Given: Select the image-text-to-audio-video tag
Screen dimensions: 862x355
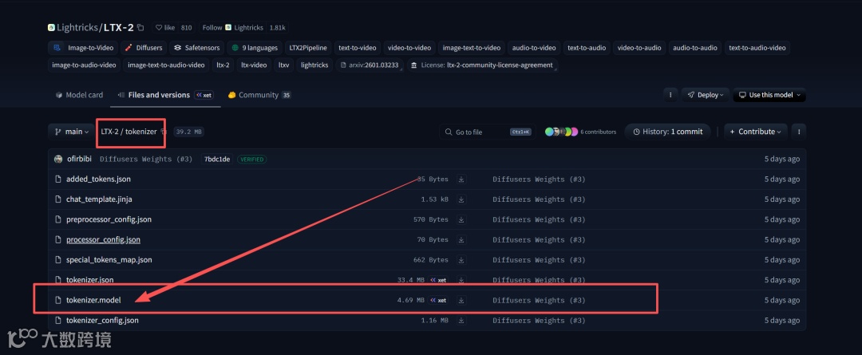Looking at the screenshot, I should 166,65.
